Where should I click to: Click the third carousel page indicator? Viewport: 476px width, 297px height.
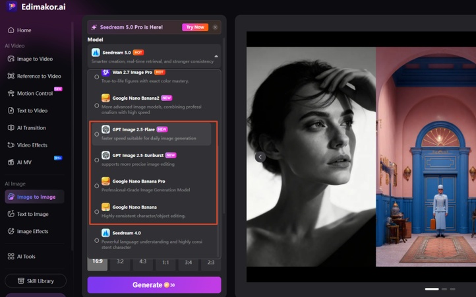453,289
